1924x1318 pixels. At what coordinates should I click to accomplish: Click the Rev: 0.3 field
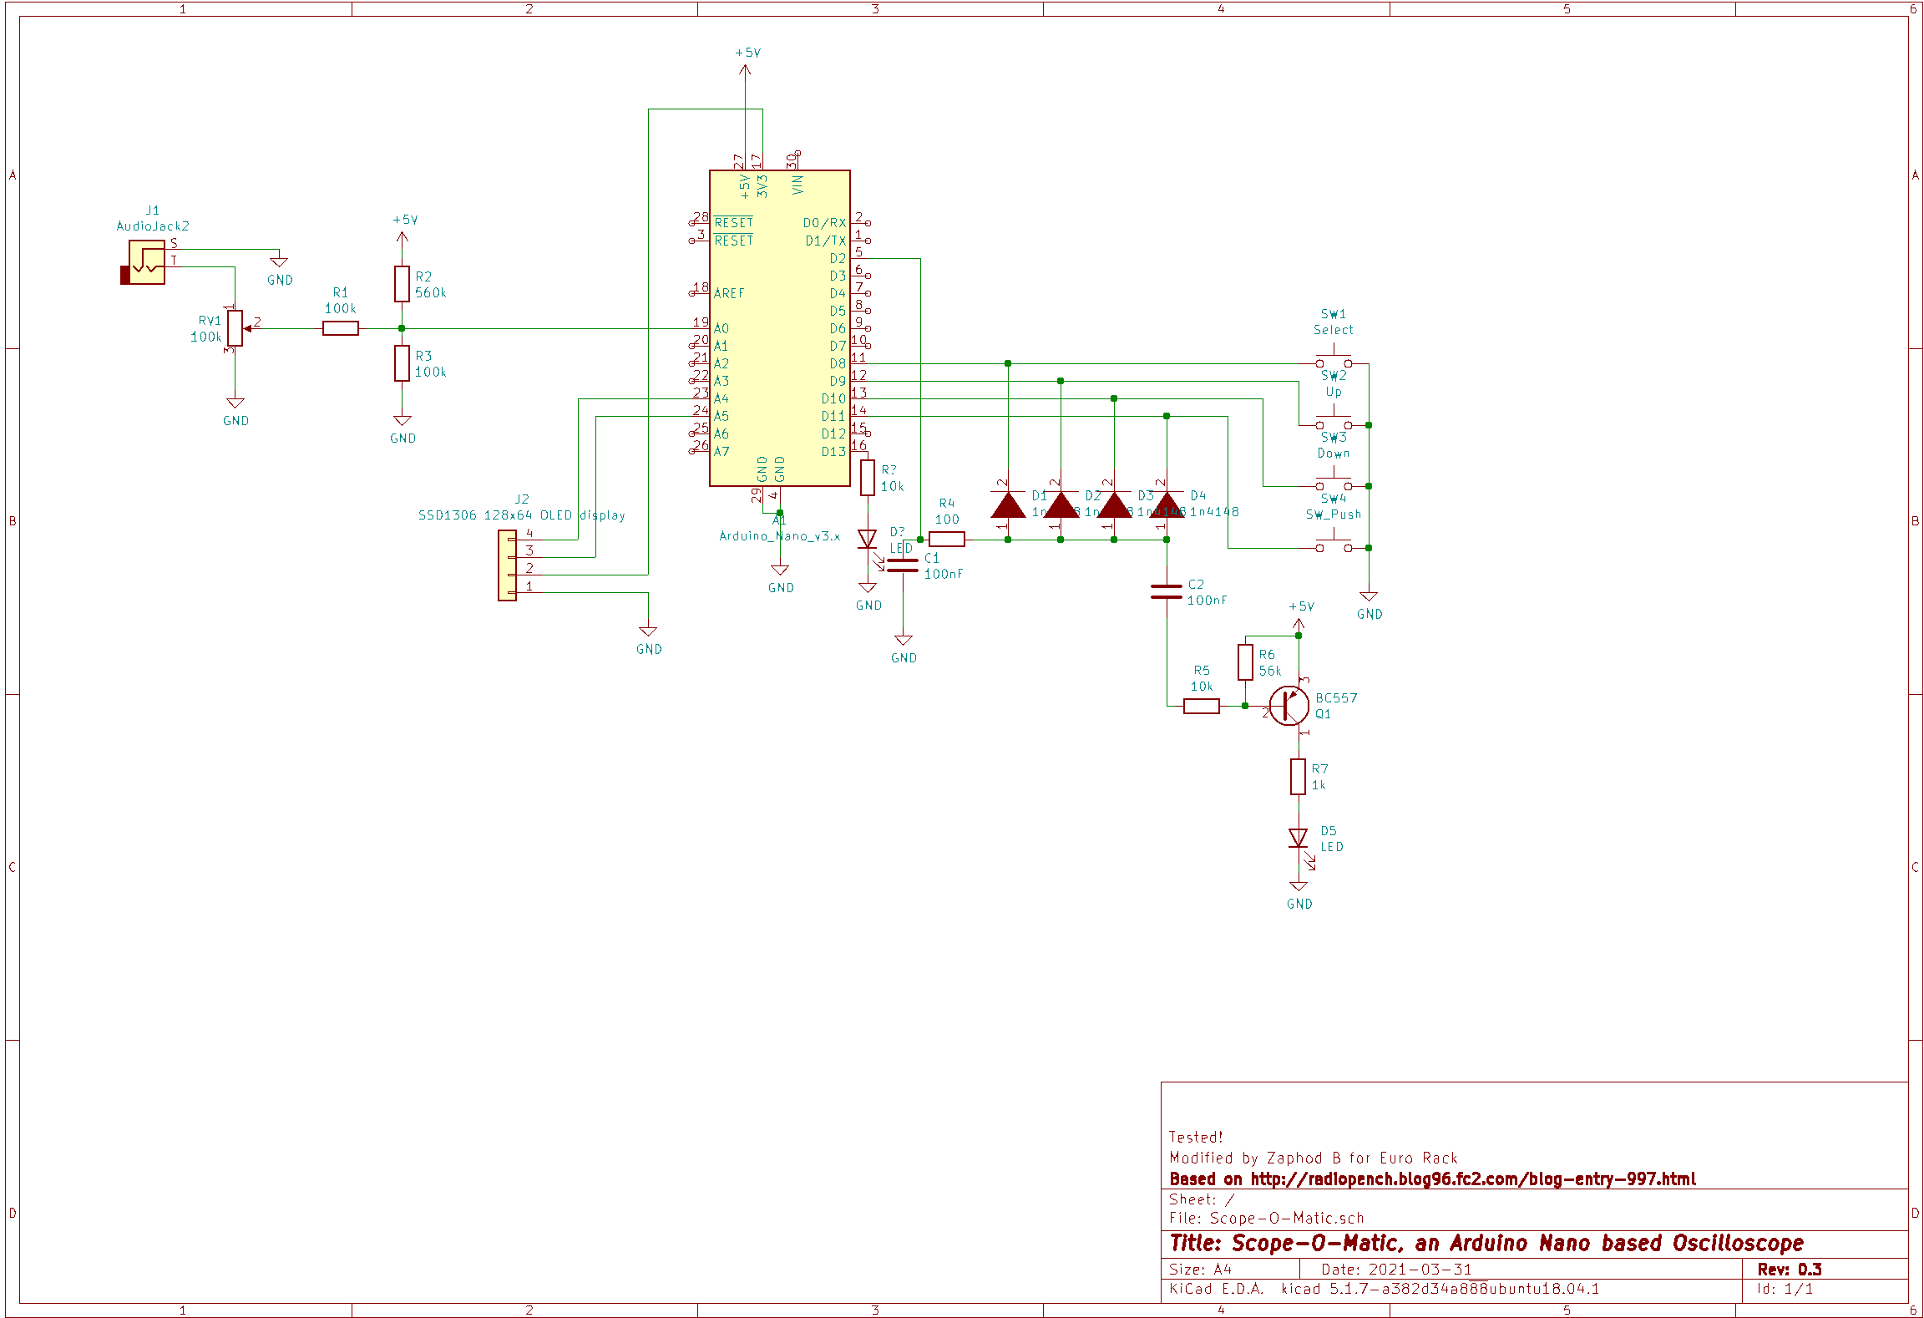(x=1789, y=1269)
